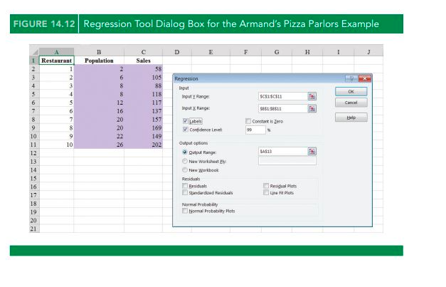Enable Residual Plots checkbox
Image resolution: width=446 pixels, height=287 pixels.
[x=266, y=186]
